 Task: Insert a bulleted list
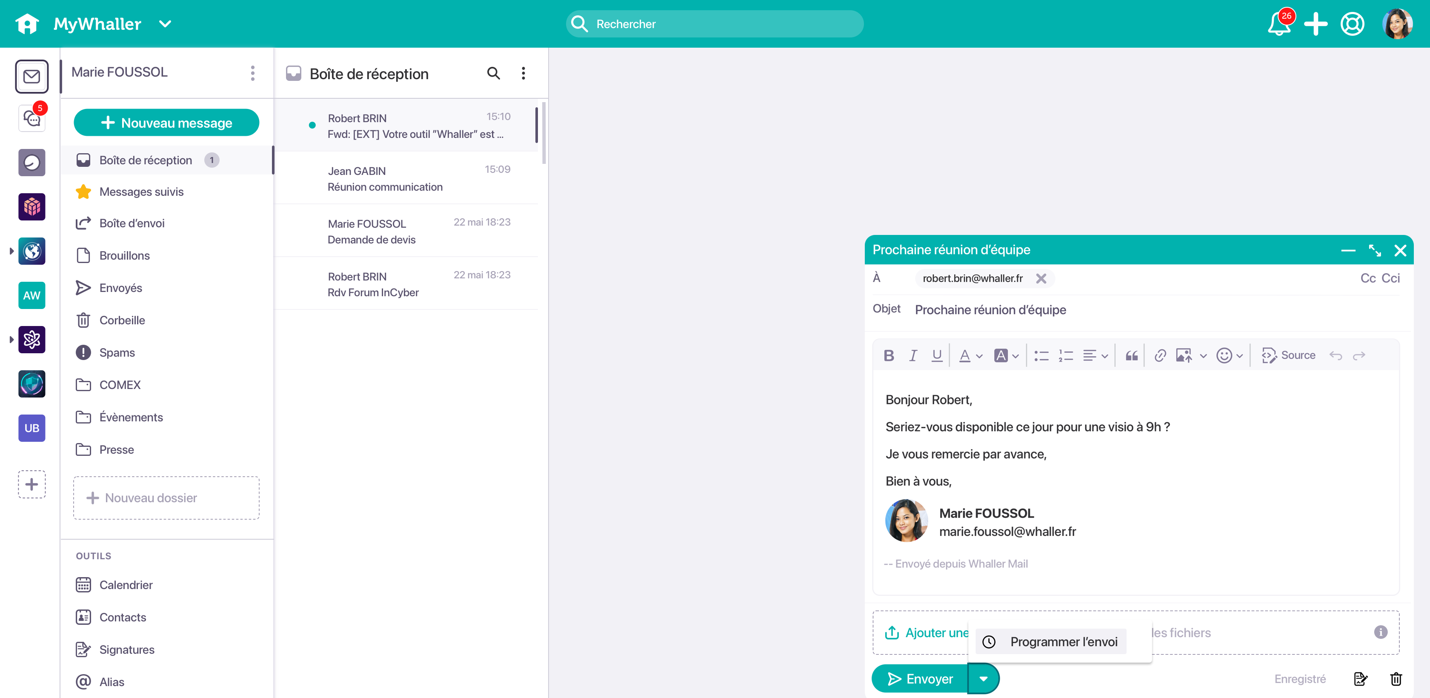tap(1041, 355)
